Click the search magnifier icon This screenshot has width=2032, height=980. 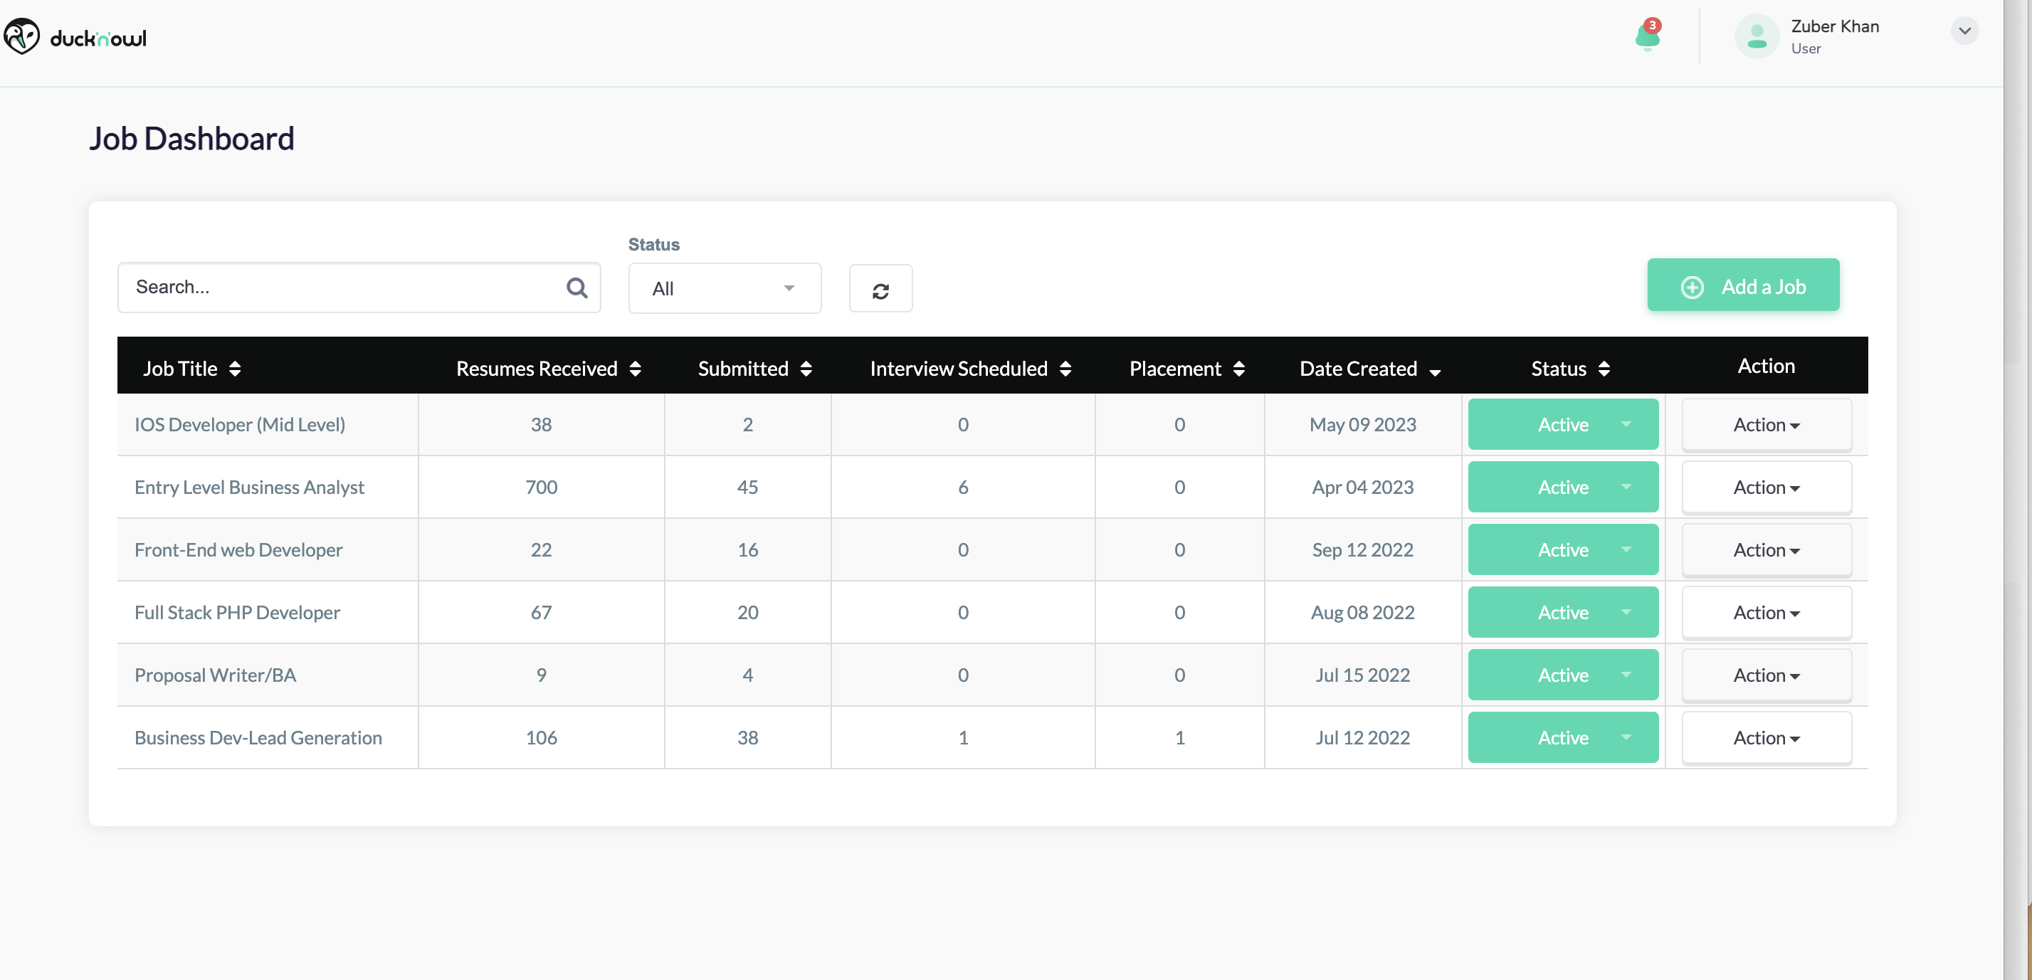coord(577,288)
